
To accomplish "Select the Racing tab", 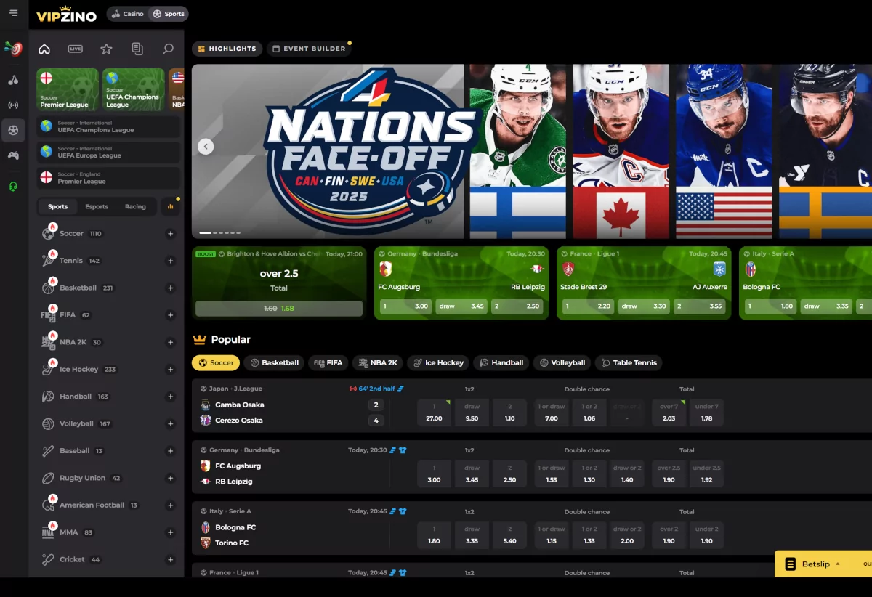I will (135, 206).
